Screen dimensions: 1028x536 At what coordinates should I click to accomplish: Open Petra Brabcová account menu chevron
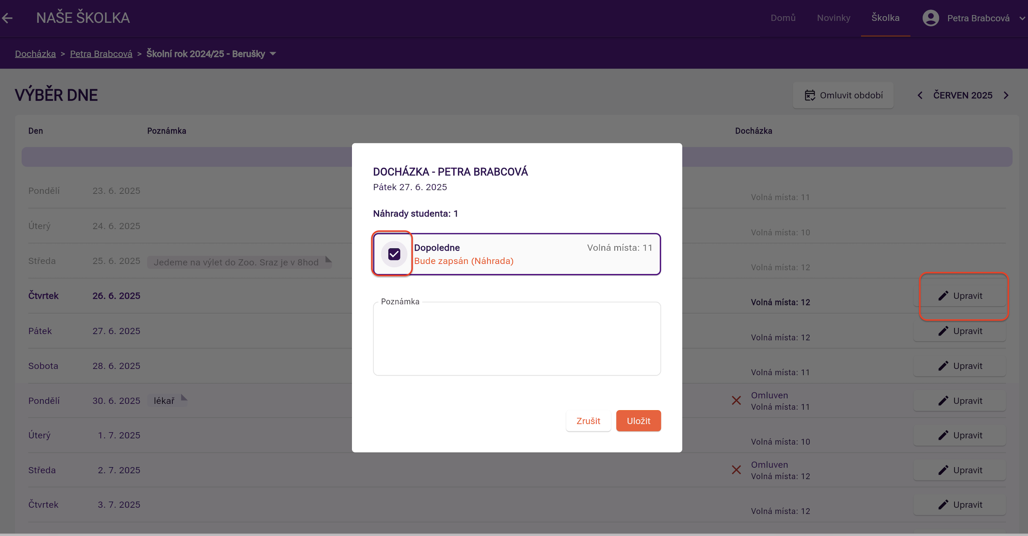click(1022, 18)
